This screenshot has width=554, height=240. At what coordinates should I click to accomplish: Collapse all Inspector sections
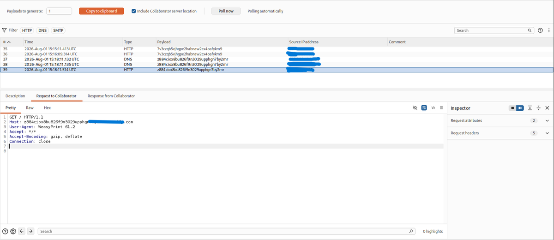(538, 108)
